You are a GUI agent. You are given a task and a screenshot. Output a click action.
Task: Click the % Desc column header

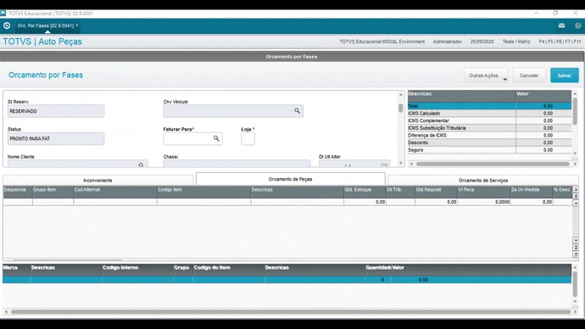[x=563, y=192]
